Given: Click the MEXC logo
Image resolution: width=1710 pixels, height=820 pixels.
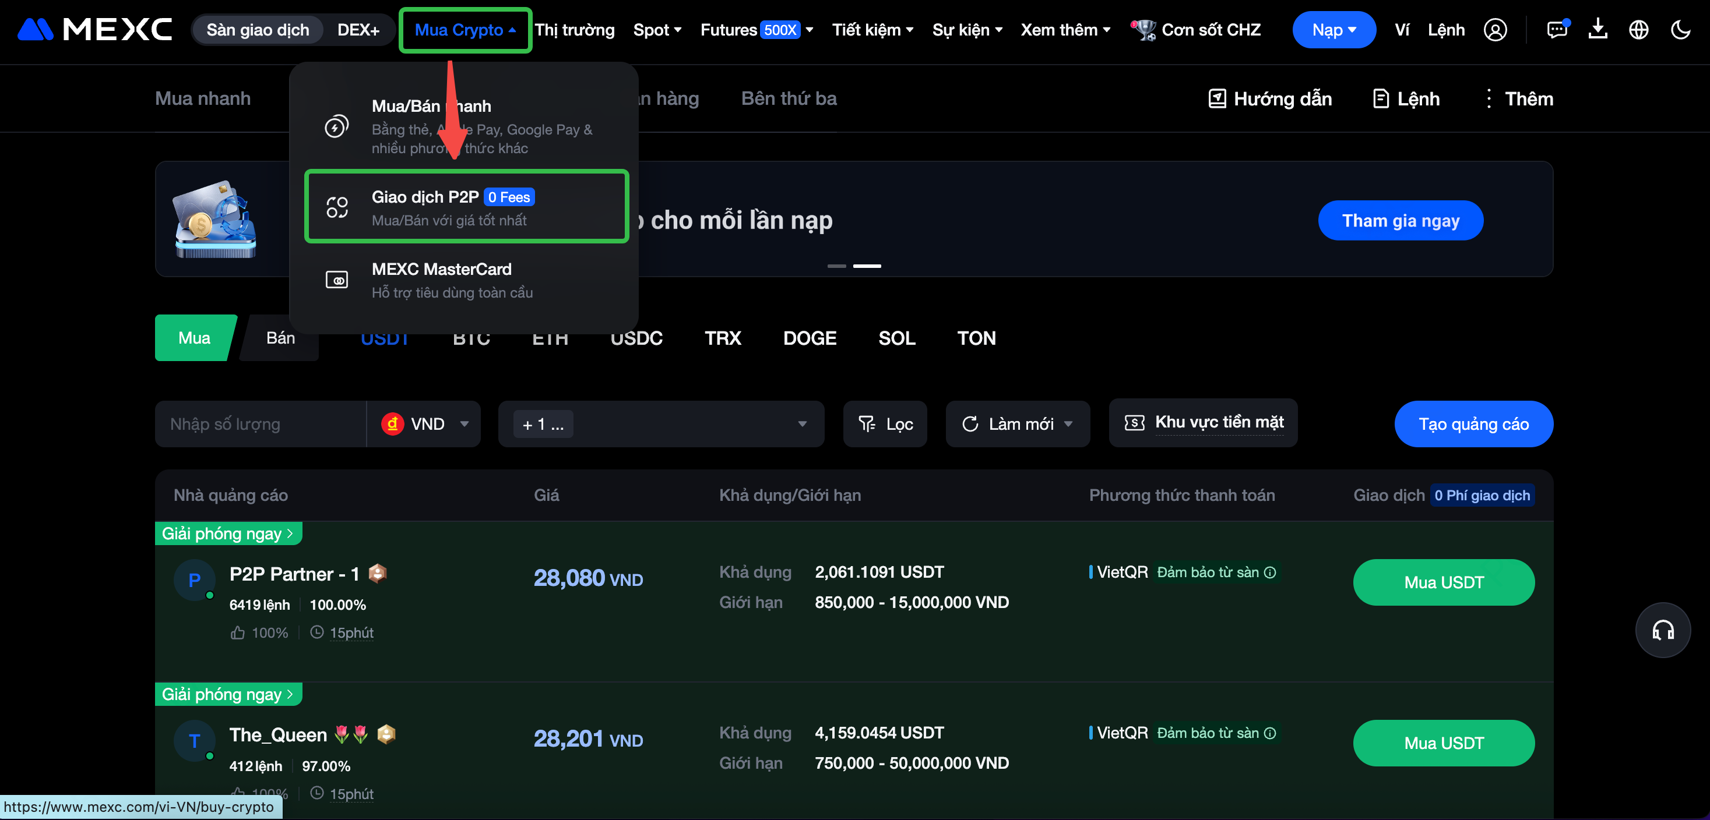Looking at the screenshot, I should [94, 30].
